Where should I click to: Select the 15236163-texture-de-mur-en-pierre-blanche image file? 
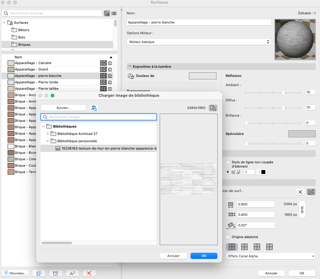click(x=99, y=148)
